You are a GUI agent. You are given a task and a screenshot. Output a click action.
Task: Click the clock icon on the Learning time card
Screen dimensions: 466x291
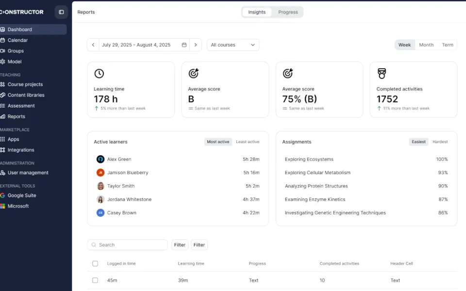click(x=99, y=73)
